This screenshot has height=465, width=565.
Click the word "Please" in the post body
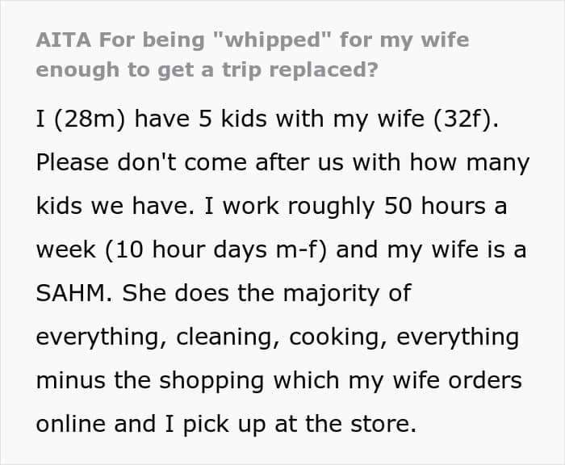73,162
